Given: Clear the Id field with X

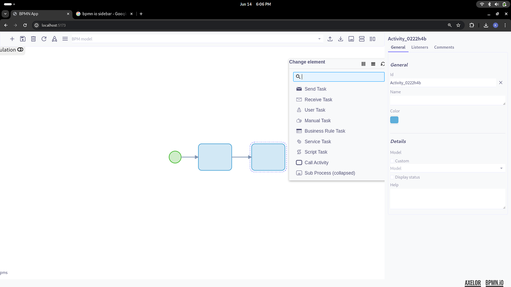Looking at the screenshot, I should click(x=501, y=83).
